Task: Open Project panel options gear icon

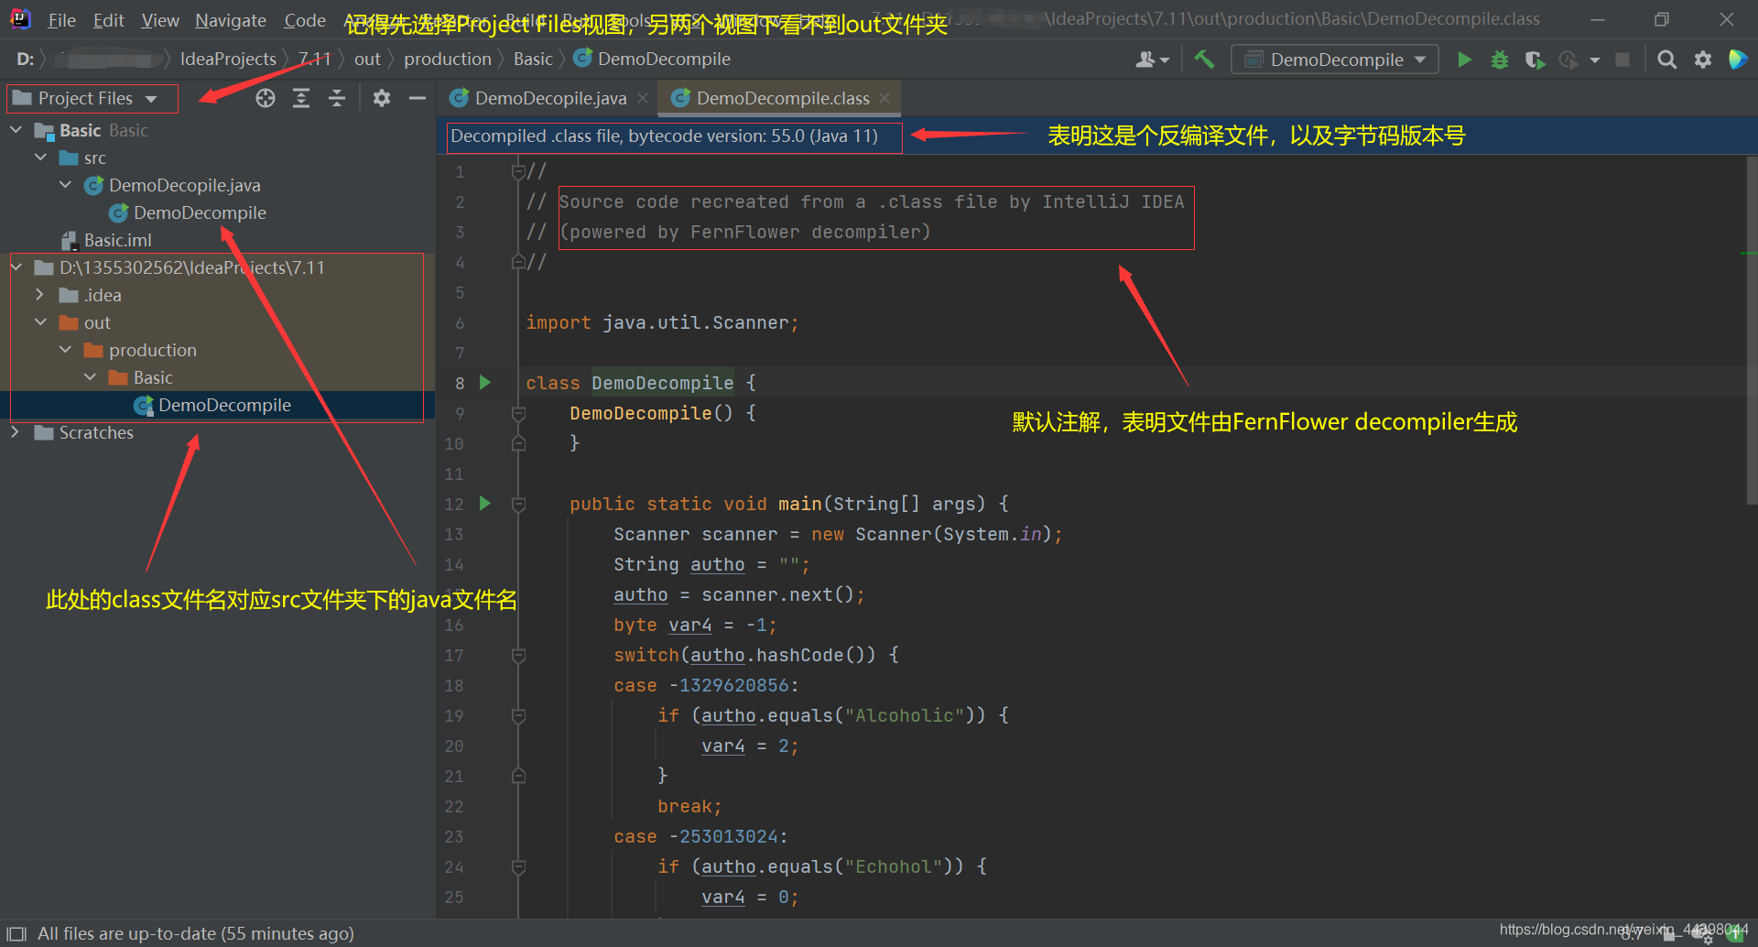Action: (382, 98)
